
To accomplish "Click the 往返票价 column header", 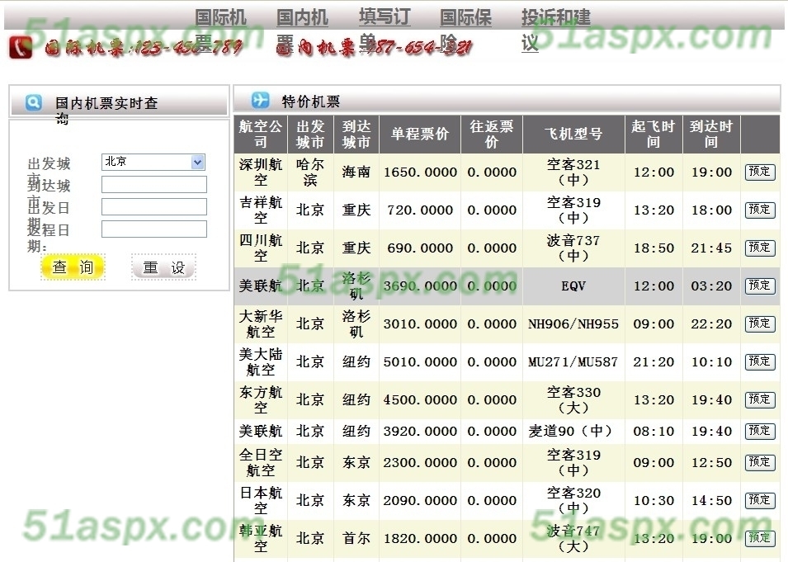I will (492, 134).
